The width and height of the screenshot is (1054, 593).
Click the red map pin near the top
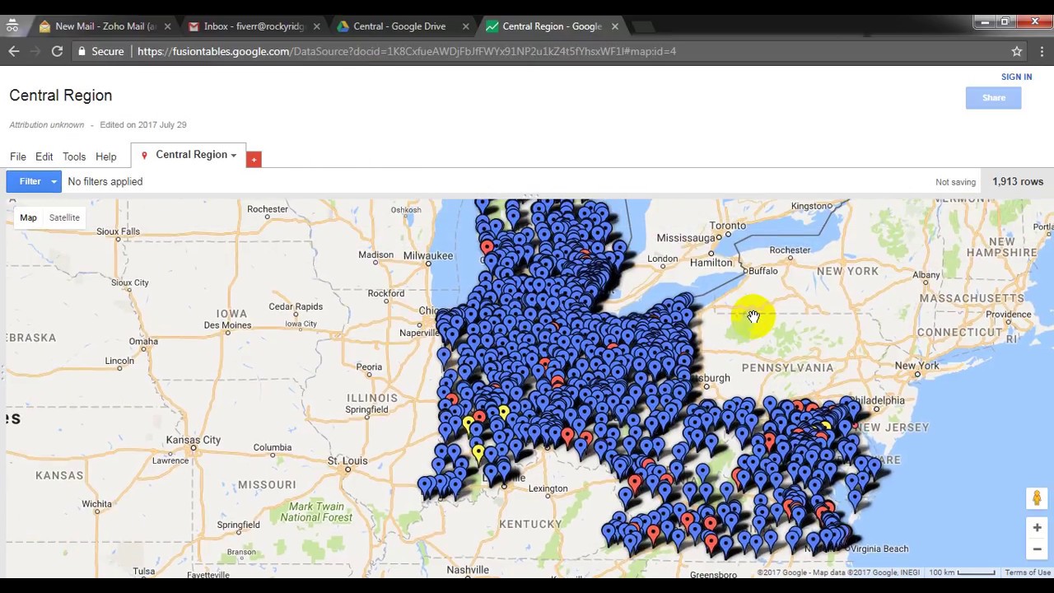click(487, 246)
